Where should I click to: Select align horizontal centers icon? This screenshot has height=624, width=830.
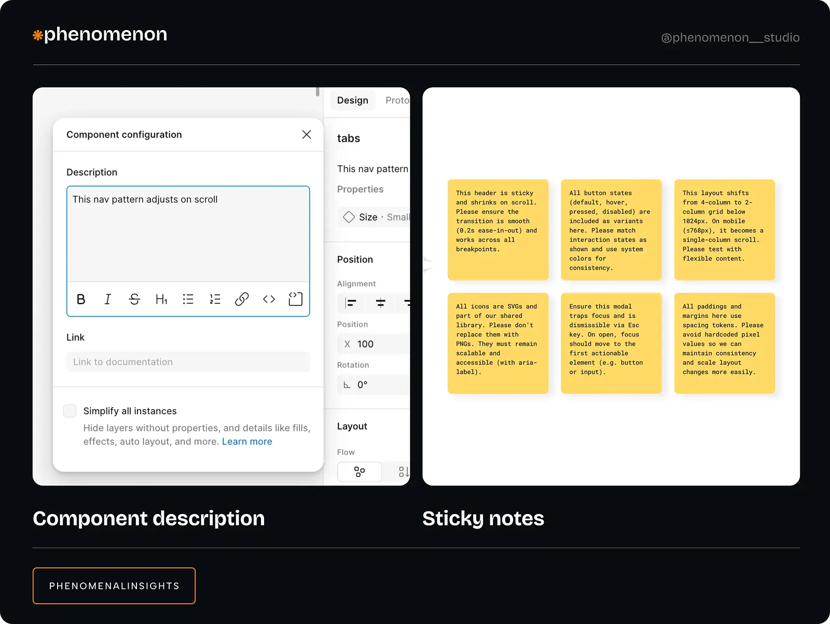[380, 303]
